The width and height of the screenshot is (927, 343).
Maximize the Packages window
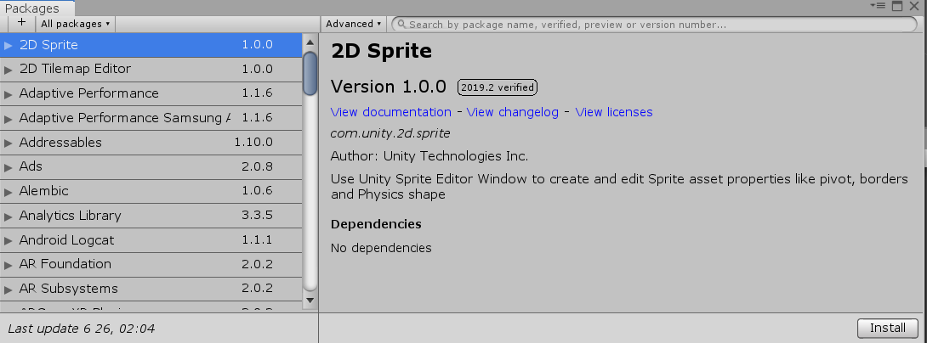[897, 6]
